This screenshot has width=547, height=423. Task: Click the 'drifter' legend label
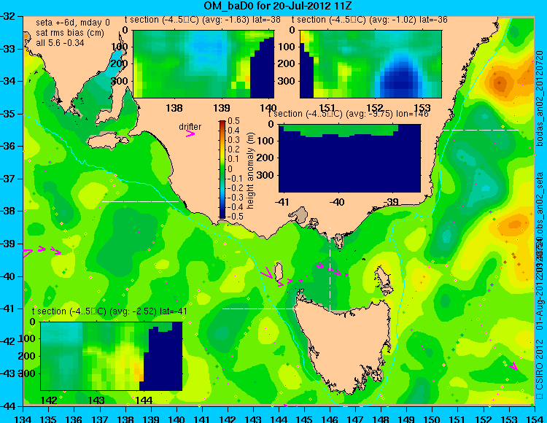pos(190,127)
